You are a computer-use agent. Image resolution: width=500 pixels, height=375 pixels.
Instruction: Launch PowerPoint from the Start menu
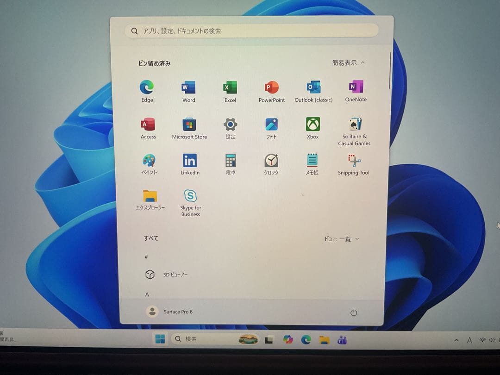[272, 91]
